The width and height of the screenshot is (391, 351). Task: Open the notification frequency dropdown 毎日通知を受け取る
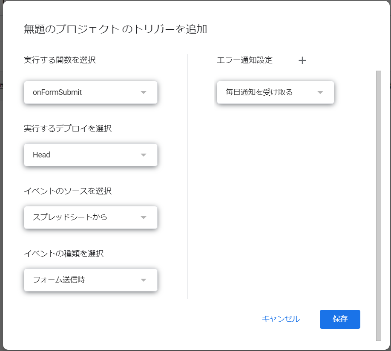tap(275, 92)
